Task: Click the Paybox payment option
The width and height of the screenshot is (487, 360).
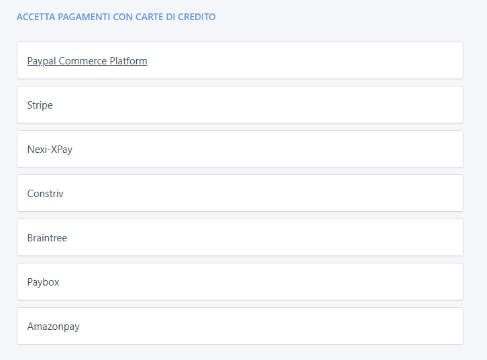Action: click(x=43, y=282)
